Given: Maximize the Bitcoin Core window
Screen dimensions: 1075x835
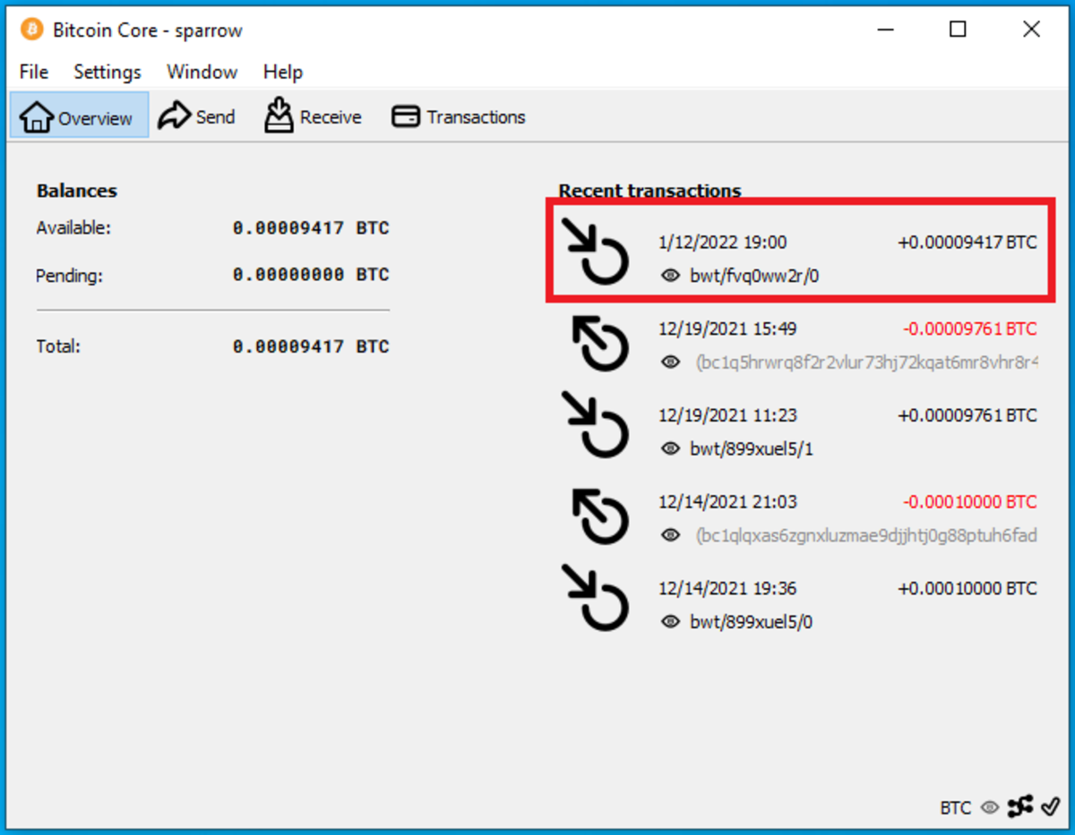Looking at the screenshot, I should [958, 30].
